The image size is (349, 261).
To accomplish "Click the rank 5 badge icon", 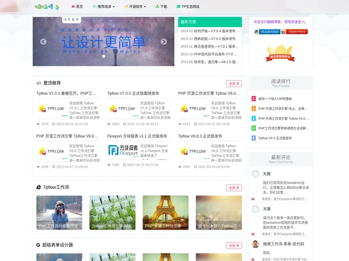I will [254, 138].
